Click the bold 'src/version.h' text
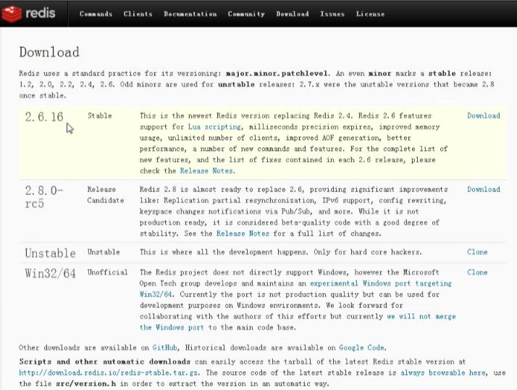Image resolution: width=517 pixels, height=390 pixels. tap(85, 383)
